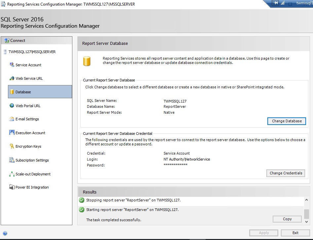Select the TWMSSQL127\MSSQLSERVER tree node
Image resolution: width=313 pixels, height=240 pixels.
coord(32,52)
